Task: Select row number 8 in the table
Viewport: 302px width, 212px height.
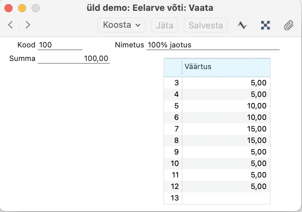Action: coord(173,141)
